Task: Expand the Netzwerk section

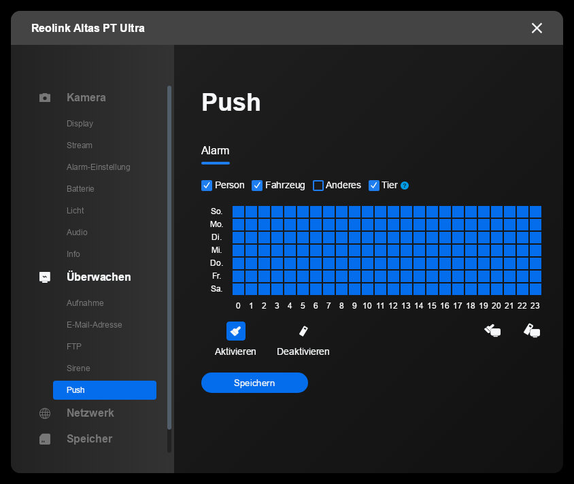Action: pos(90,413)
